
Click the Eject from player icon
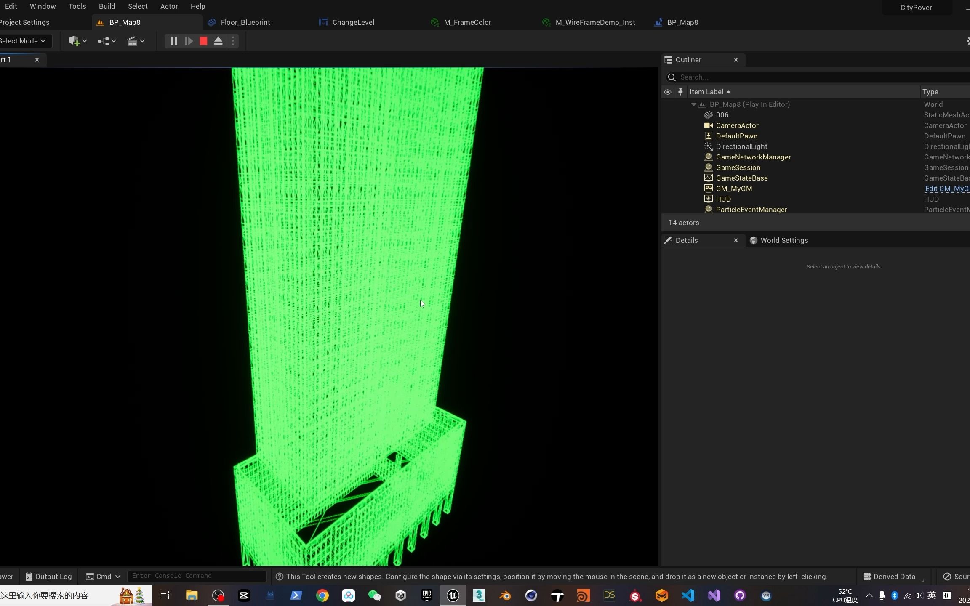pos(218,41)
